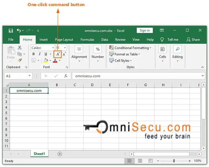Image resolution: width=209 pixels, height=167 pixels.
Task: Switch to the Data tab
Action: (x=105, y=40)
